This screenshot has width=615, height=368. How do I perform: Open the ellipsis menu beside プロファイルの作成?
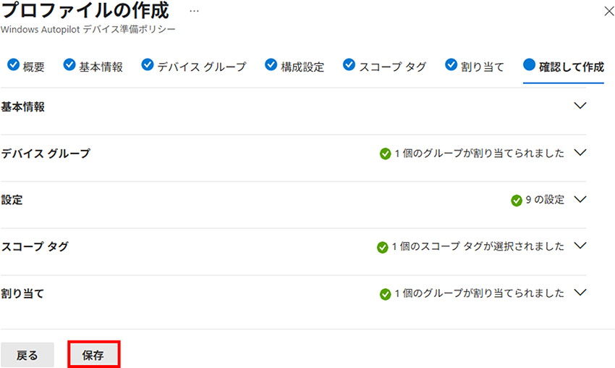(194, 12)
